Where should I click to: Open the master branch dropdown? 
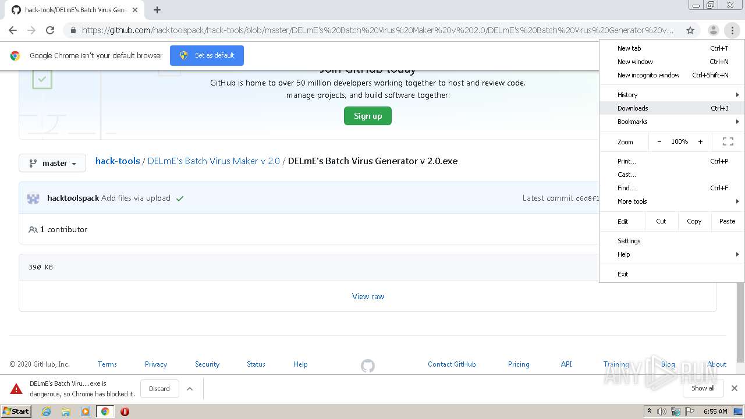(x=52, y=163)
